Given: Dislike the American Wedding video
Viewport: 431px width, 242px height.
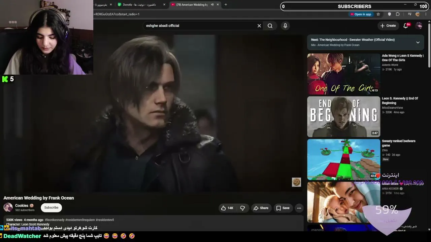Looking at the screenshot, I should (x=242, y=208).
